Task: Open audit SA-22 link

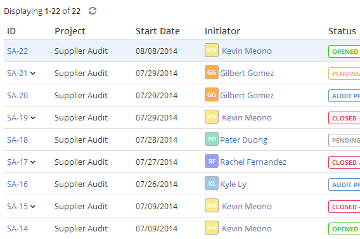Action: pos(18,51)
